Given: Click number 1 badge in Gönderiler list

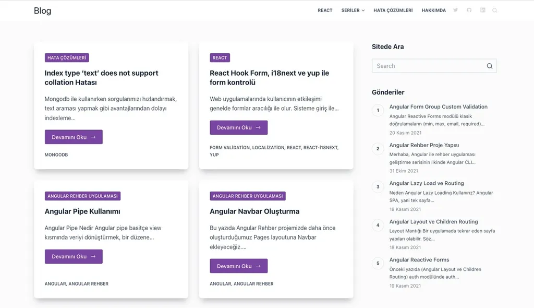Looking at the screenshot, I should [x=378, y=110].
